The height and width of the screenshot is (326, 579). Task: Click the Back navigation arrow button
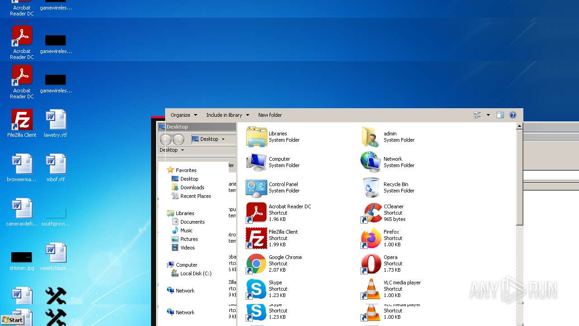166,139
